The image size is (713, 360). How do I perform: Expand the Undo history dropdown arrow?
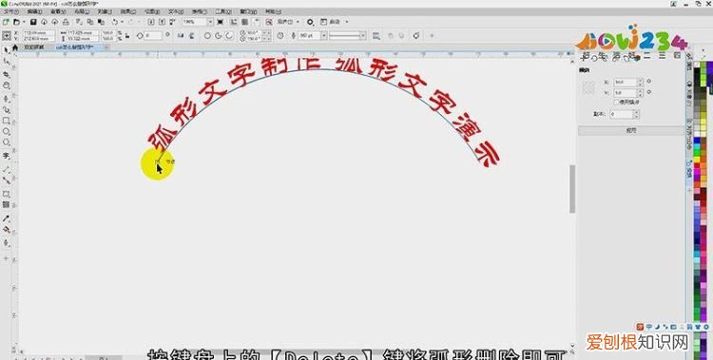(121, 22)
